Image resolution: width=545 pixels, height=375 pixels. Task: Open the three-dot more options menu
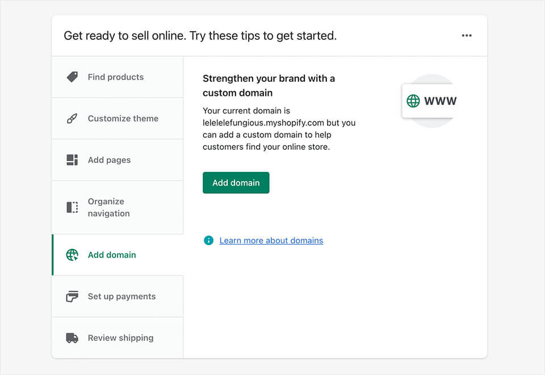point(467,36)
